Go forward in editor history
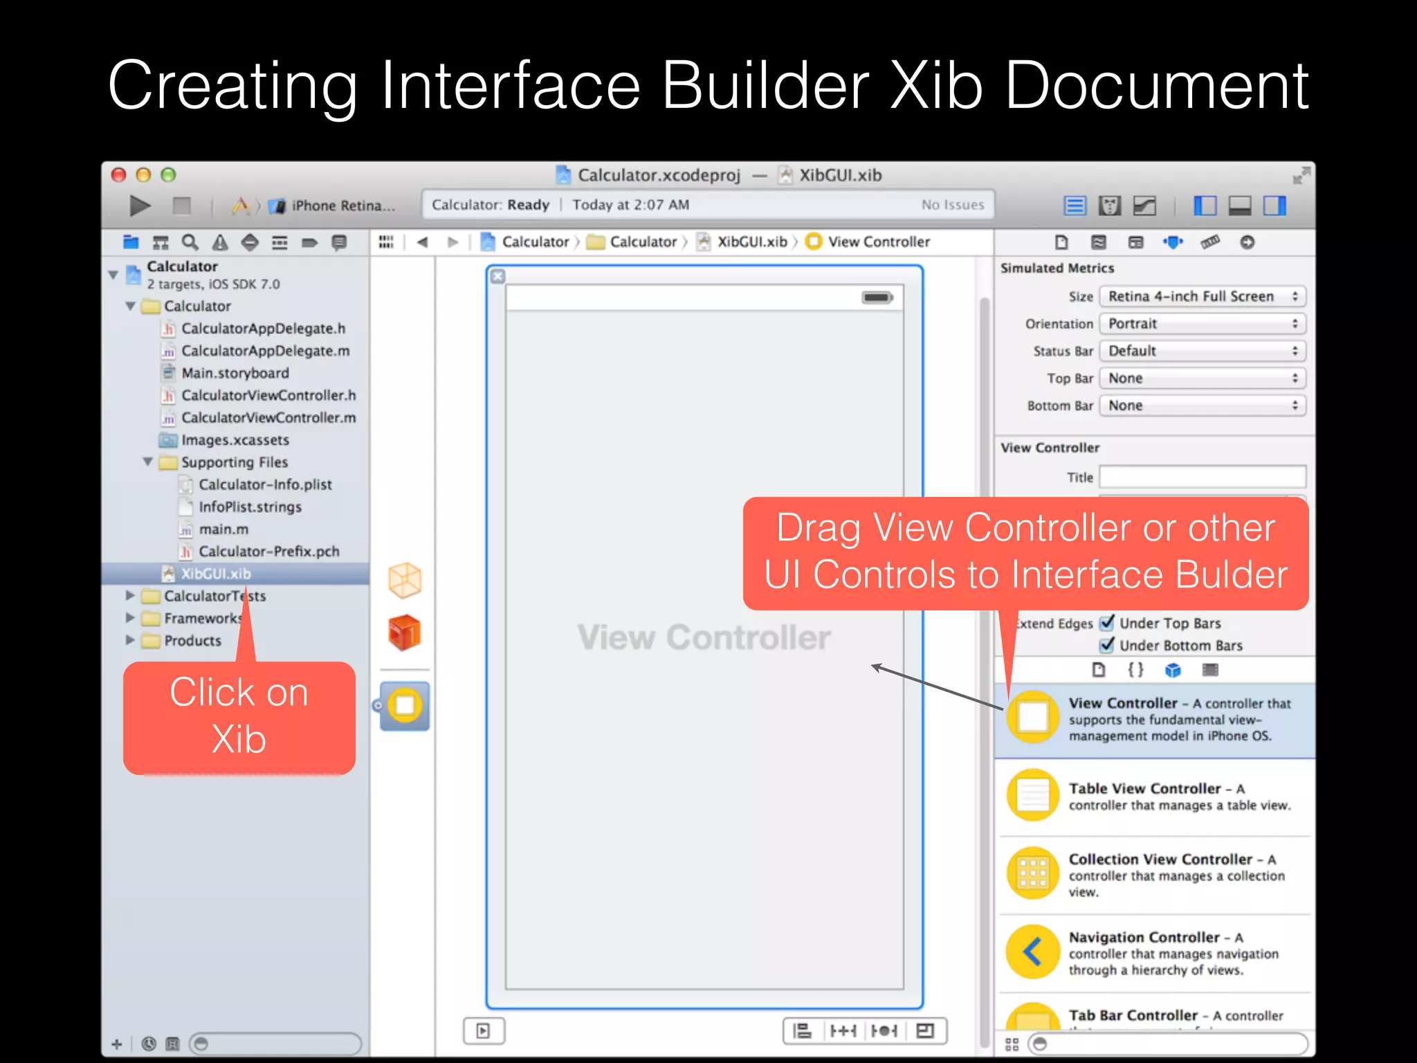1417x1063 pixels. tap(452, 242)
